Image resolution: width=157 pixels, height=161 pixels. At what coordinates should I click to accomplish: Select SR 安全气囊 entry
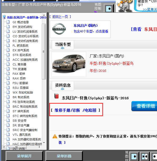(21, 125)
